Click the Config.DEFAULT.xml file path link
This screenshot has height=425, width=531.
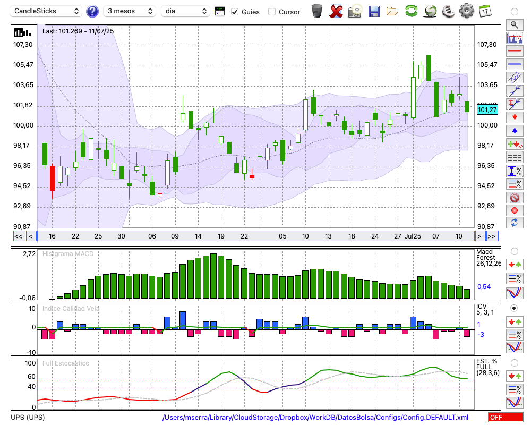315,418
